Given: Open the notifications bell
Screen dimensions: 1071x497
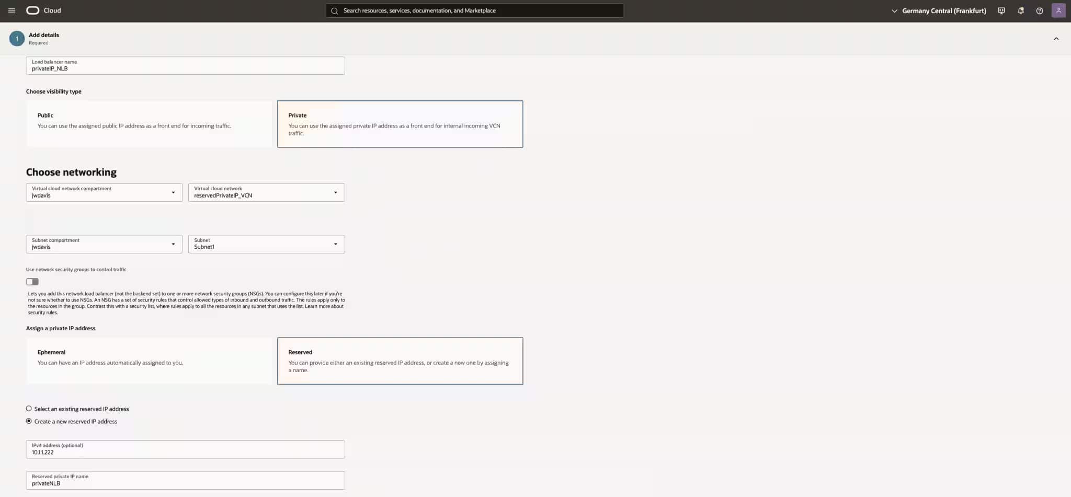Looking at the screenshot, I should pyautogui.click(x=1020, y=10).
